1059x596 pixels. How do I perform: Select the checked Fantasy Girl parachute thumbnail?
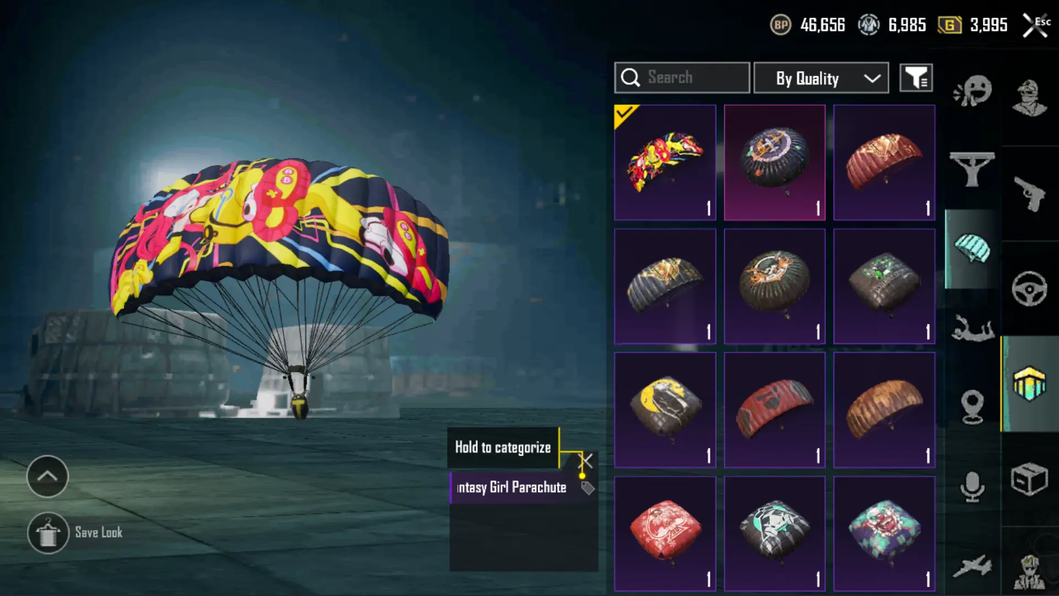(665, 162)
